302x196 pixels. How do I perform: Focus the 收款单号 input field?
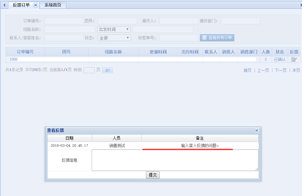(x=179, y=38)
